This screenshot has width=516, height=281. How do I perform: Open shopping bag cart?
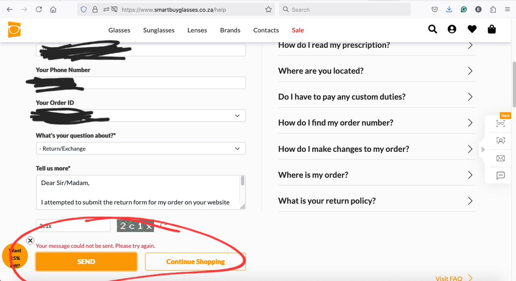pos(492,29)
